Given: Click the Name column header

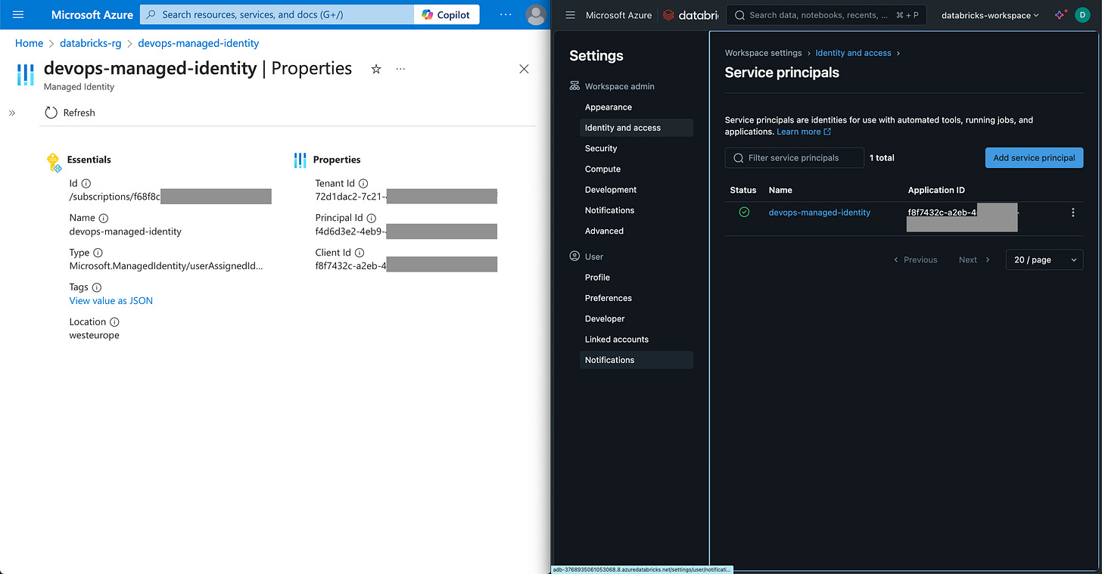Looking at the screenshot, I should tap(780, 190).
